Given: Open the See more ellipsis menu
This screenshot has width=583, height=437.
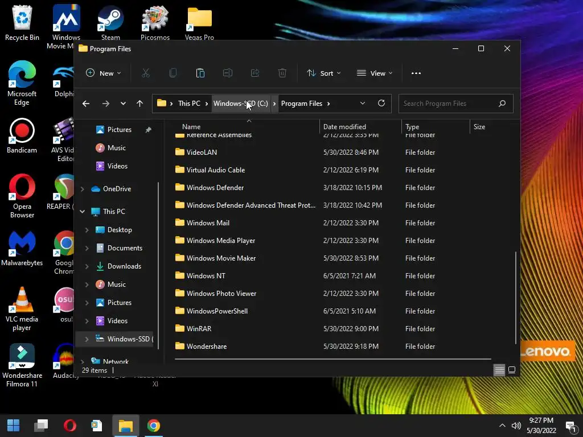Looking at the screenshot, I should pos(416,73).
